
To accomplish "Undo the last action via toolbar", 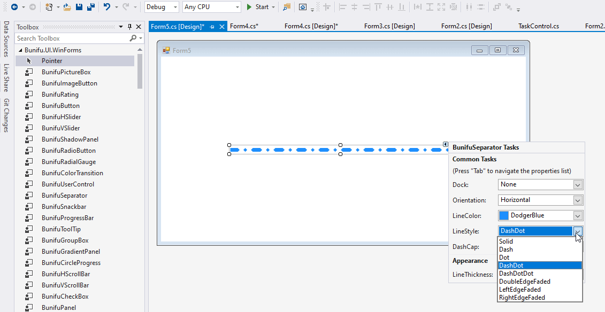I will pyautogui.click(x=107, y=7).
